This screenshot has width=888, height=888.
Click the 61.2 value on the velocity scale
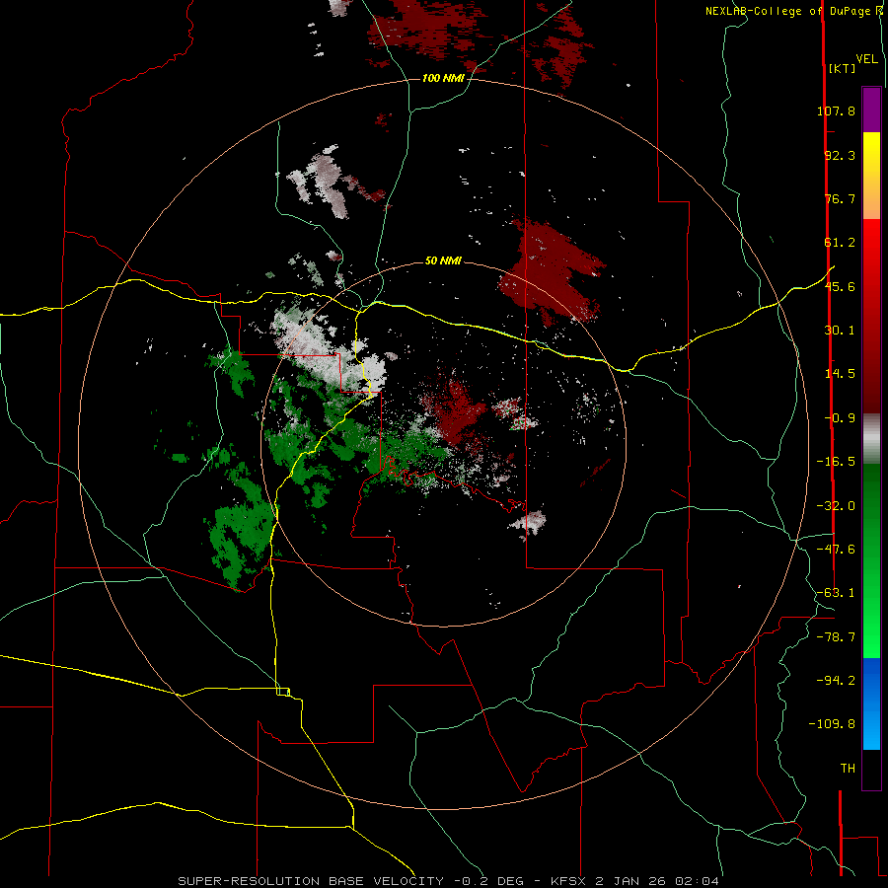pos(840,243)
